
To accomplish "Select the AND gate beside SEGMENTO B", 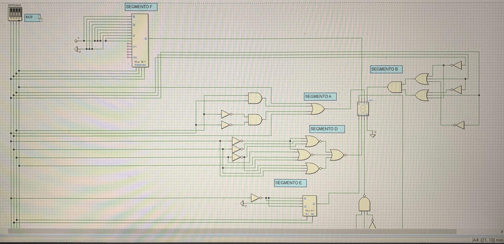I will [395, 87].
